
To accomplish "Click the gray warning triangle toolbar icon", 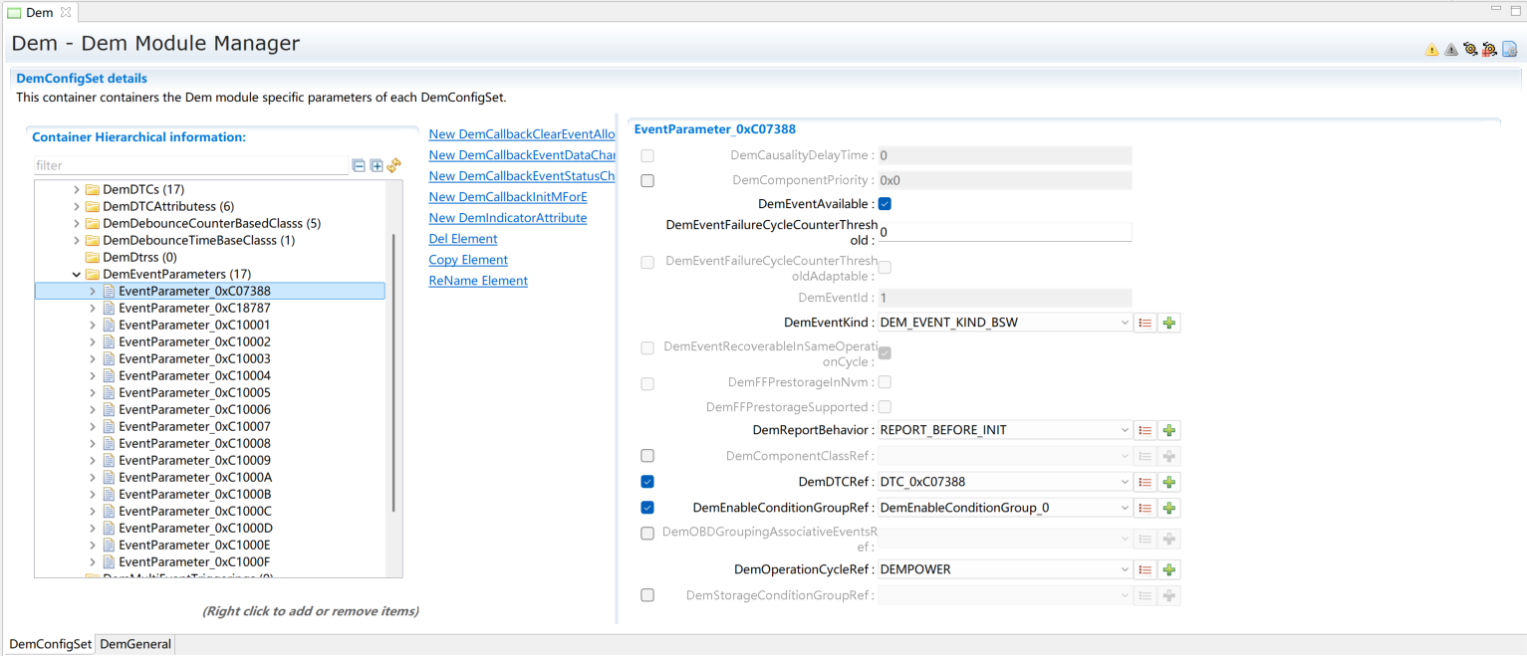I will pyautogui.click(x=1450, y=50).
